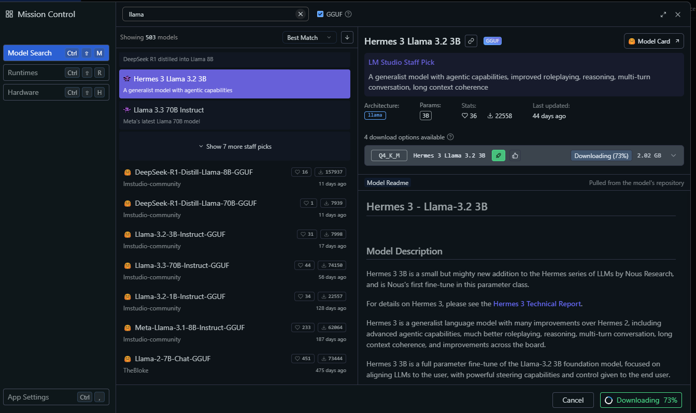Toggle sort direction arrow button
696x413 pixels.
pyautogui.click(x=347, y=37)
